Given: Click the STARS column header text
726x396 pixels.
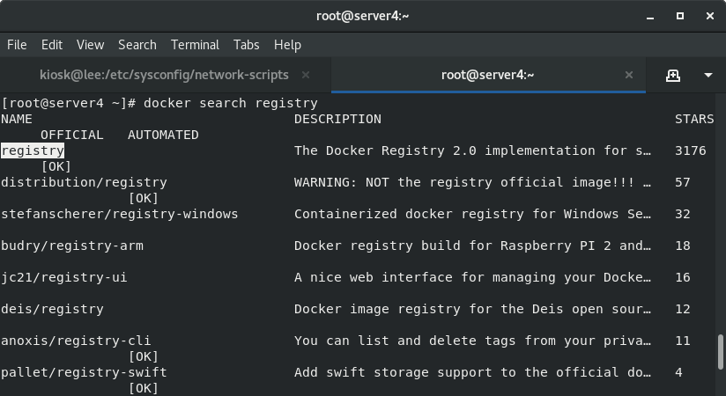Looking at the screenshot, I should click(693, 119).
